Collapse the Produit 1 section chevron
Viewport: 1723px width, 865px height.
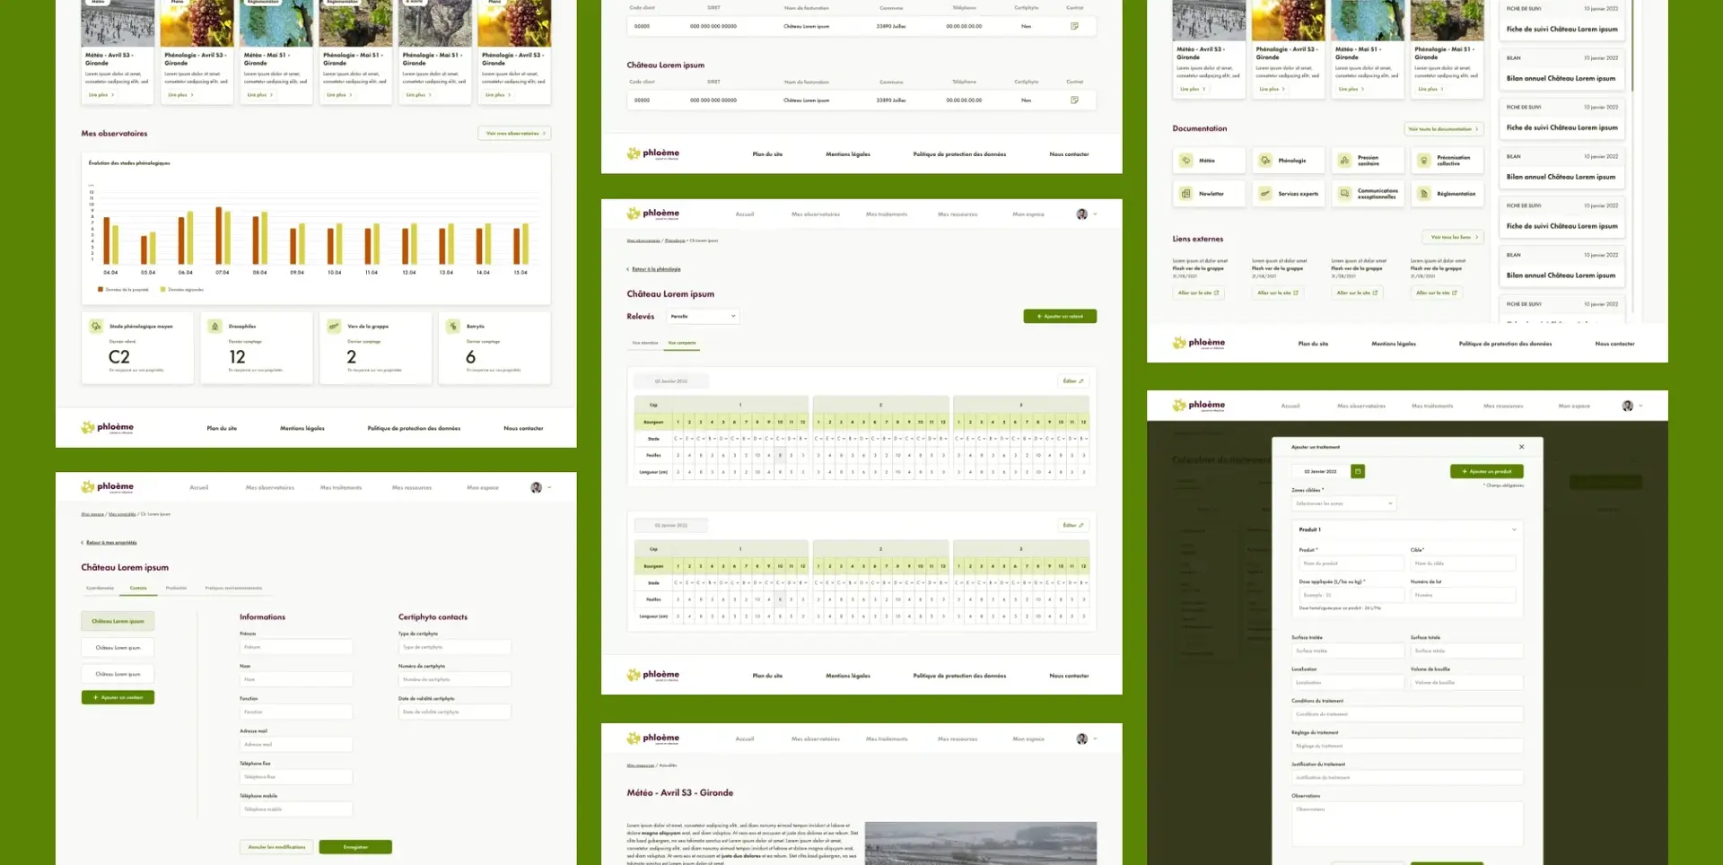point(1514,529)
